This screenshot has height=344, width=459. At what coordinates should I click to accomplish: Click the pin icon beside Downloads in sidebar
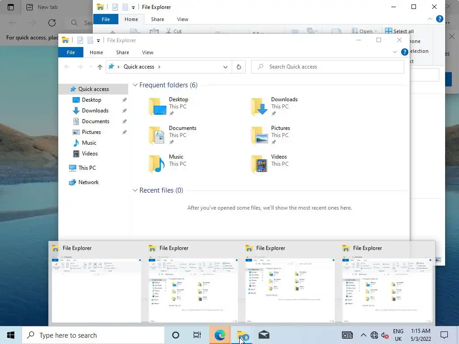click(x=125, y=111)
